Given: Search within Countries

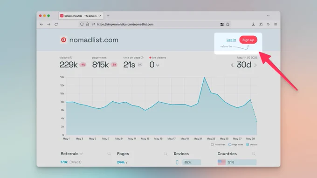Looking at the screenshot, I should pos(254,154).
